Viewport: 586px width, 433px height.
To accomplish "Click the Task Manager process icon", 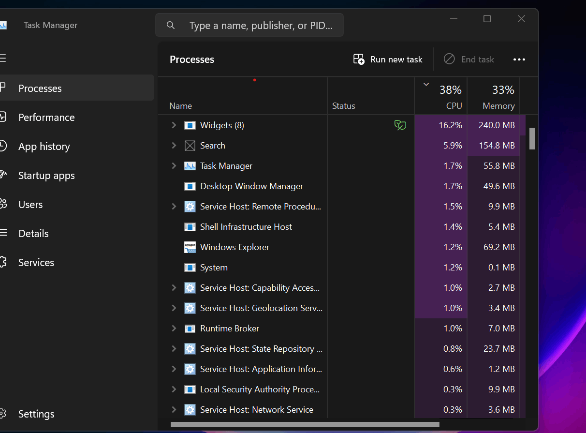I will pos(190,166).
